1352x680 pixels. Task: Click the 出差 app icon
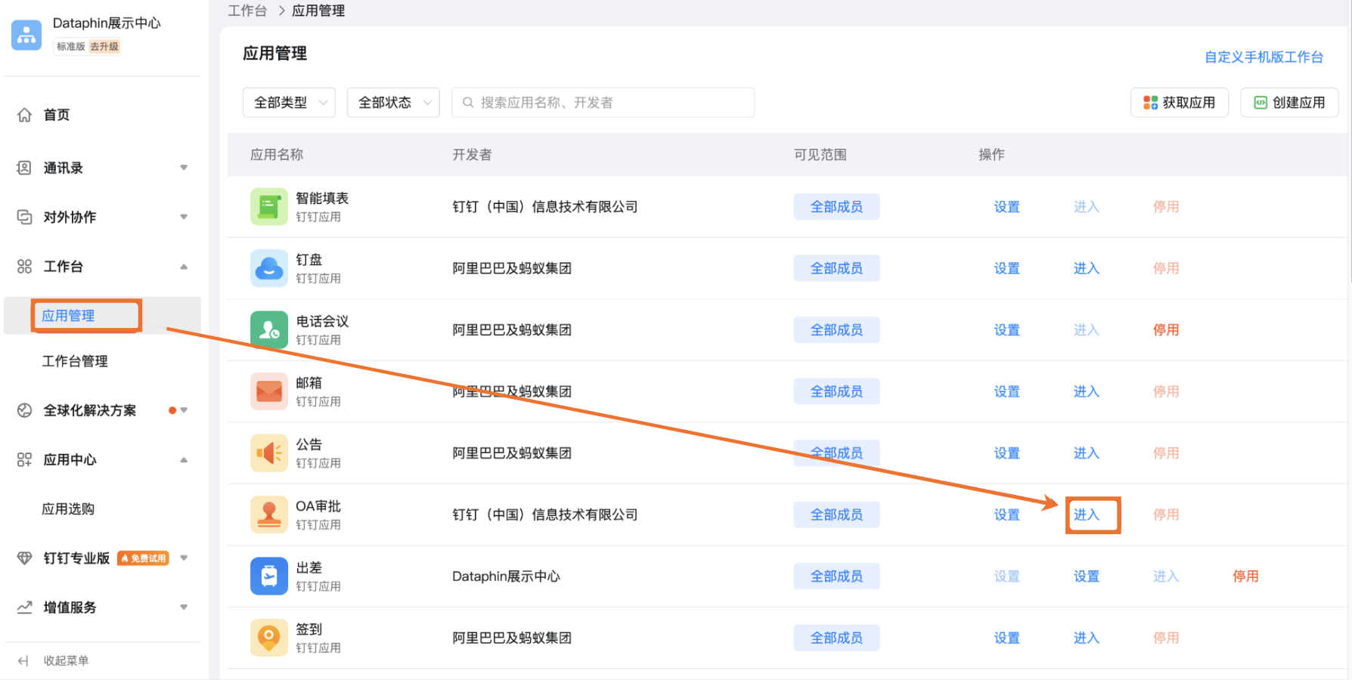pos(269,576)
